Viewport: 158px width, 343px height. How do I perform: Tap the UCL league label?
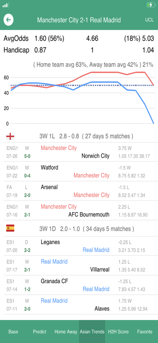(x=150, y=20)
